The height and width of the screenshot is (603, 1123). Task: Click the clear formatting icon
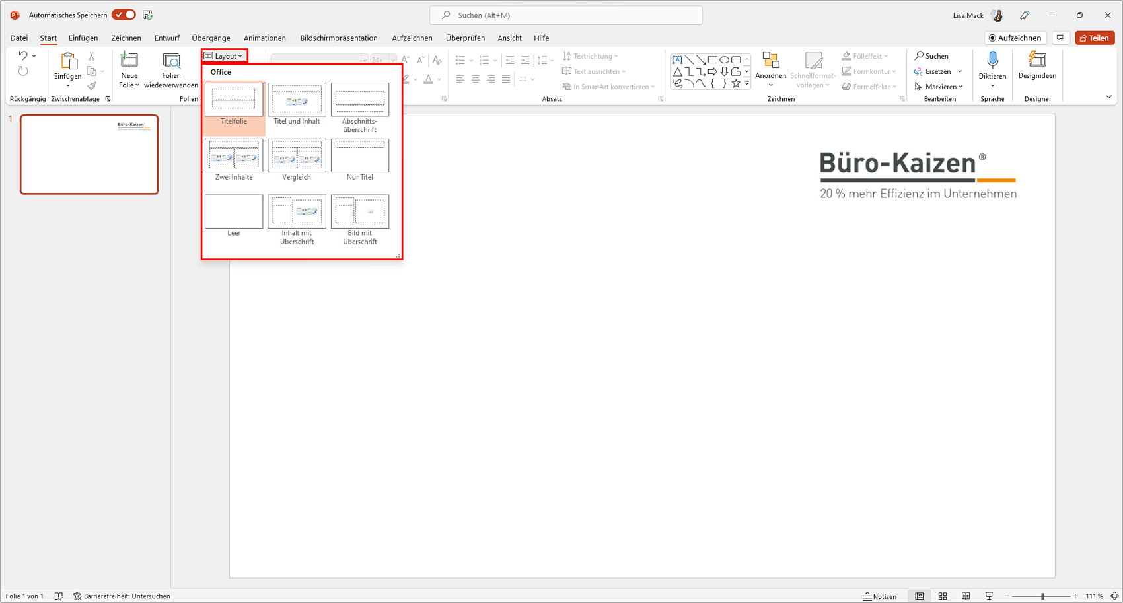437,60
